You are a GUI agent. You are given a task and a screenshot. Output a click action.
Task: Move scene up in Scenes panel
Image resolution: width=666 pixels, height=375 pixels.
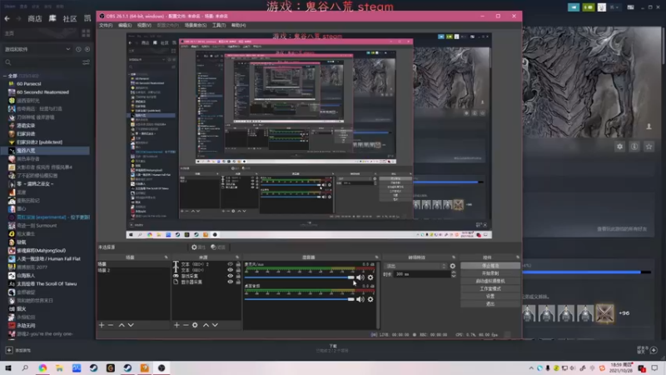pyautogui.click(x=122, y=325)
